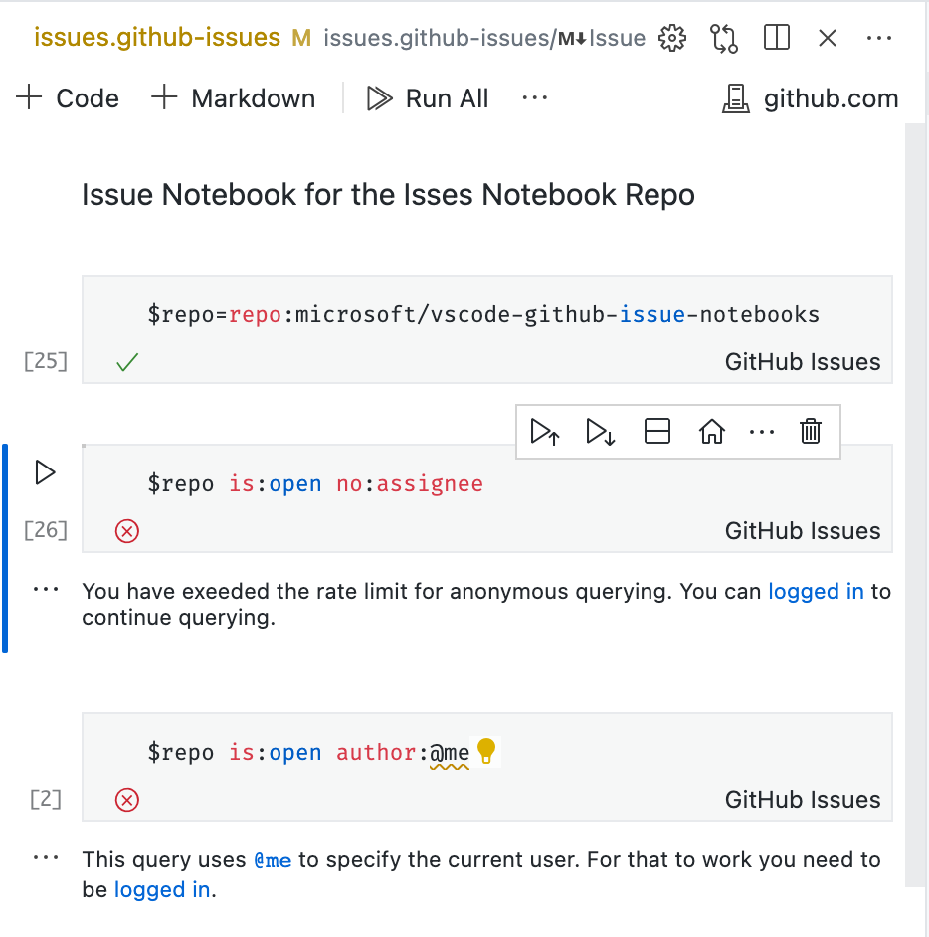Run cell [26] with its play button
Viewport: 929px width, 937px height.
(44, 472)
